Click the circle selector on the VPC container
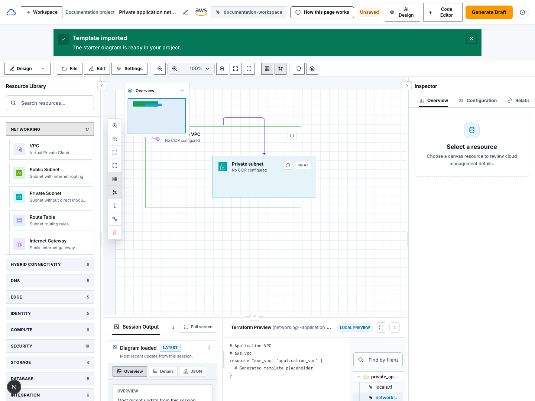 click(x=292, y=136)
